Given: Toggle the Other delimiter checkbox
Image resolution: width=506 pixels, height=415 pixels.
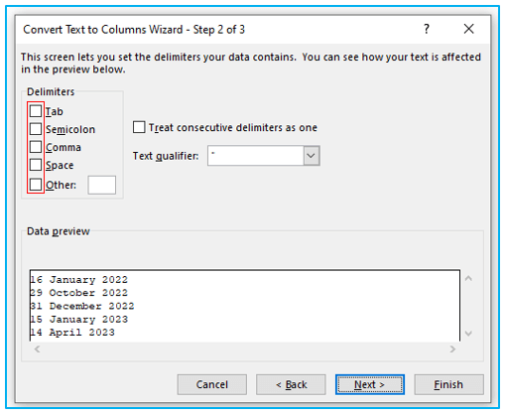Looking at the screenshot, I should click(x=36, y=185).
